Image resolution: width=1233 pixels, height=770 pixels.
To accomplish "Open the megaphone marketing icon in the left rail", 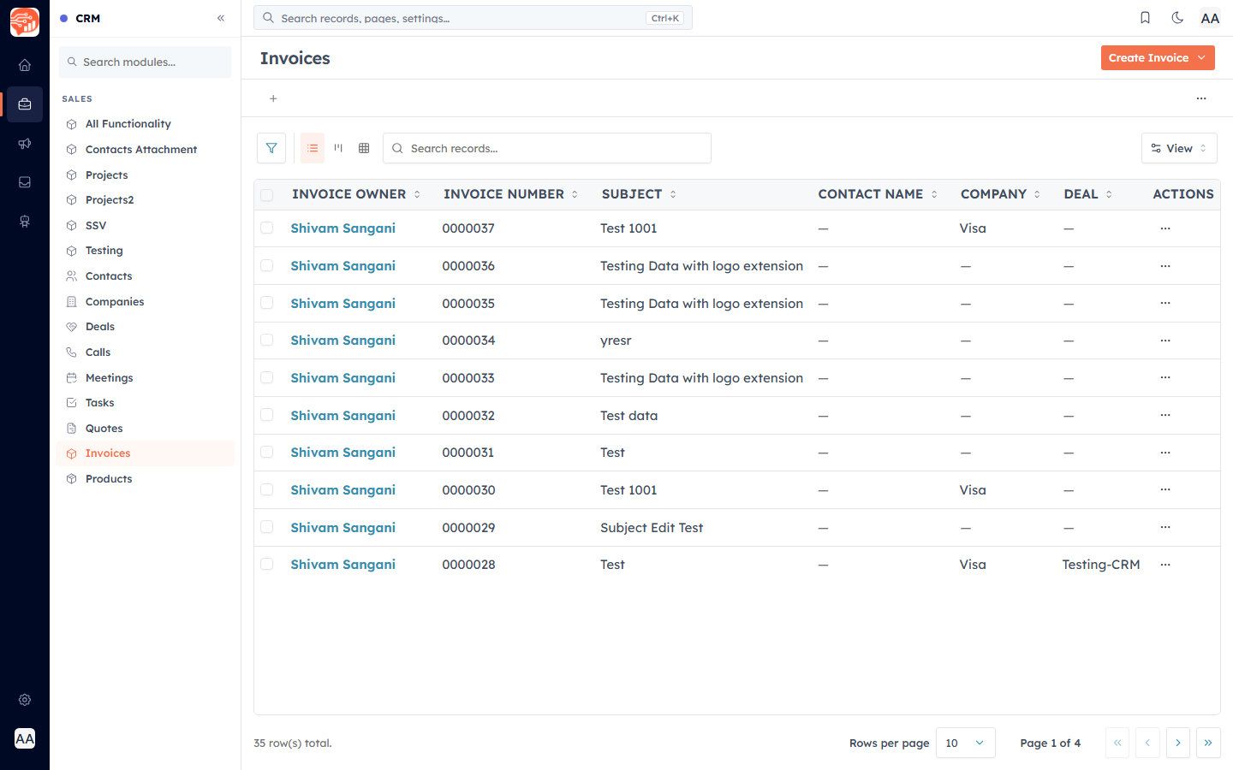I will tap(25, 144).
